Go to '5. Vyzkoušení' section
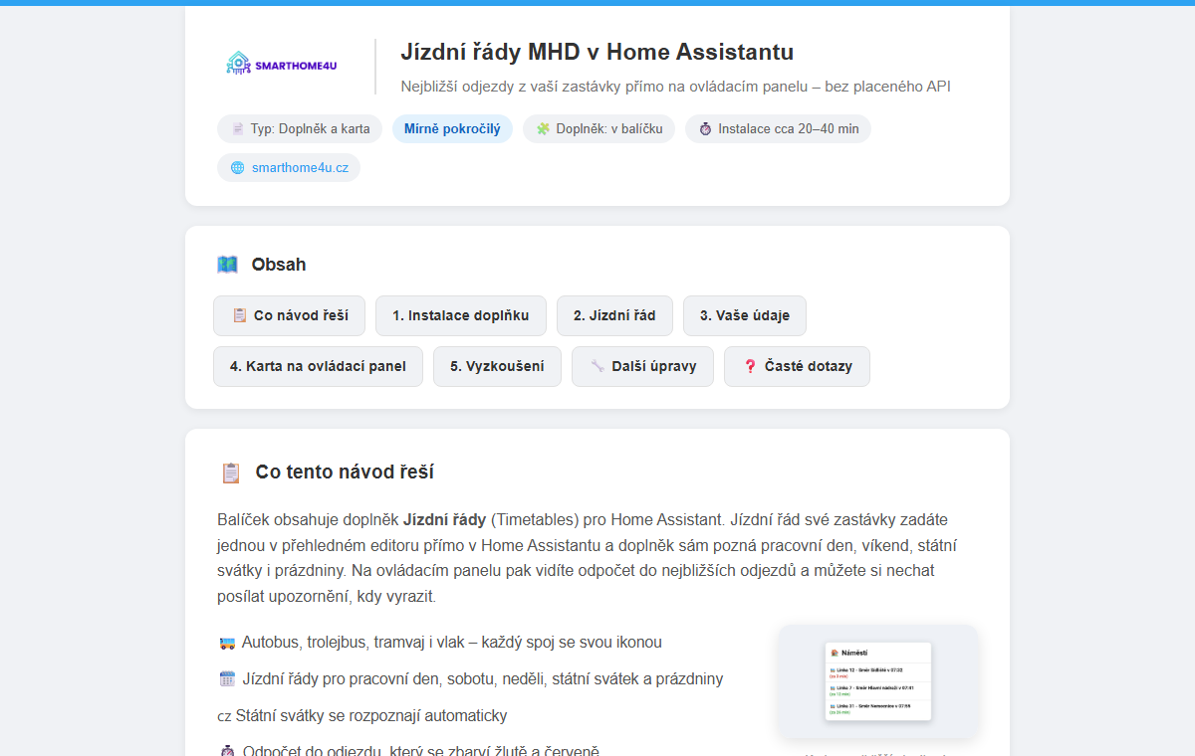The width and height of the screenshot is (1195, 756). pos(497,366)
